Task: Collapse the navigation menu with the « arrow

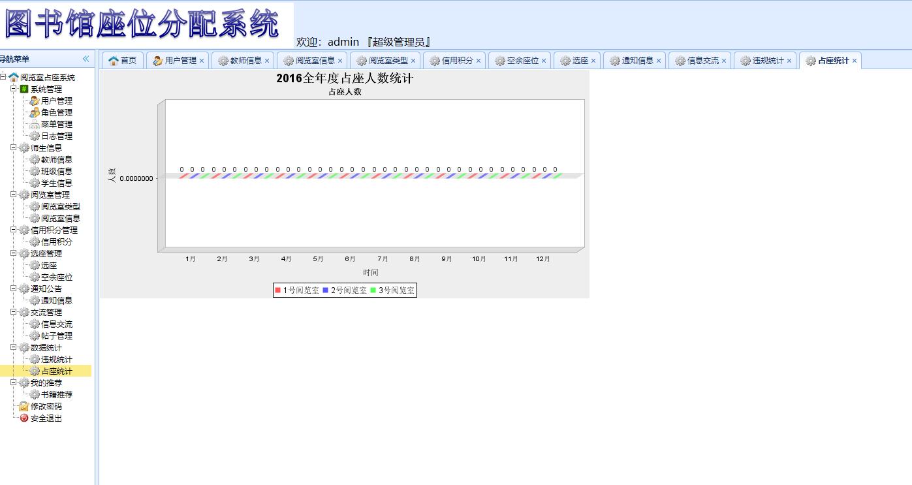Action: click(x=86, y=58)
